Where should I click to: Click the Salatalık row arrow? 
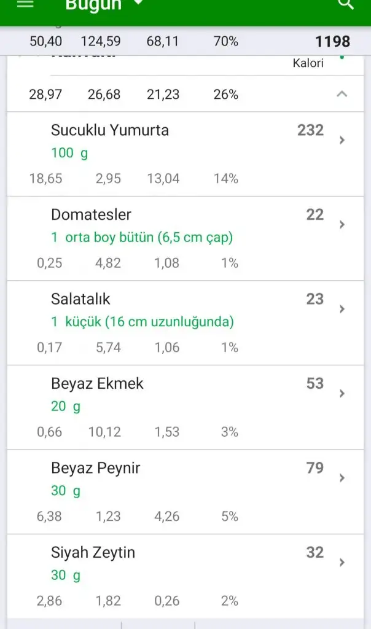(x=342, y=309)
